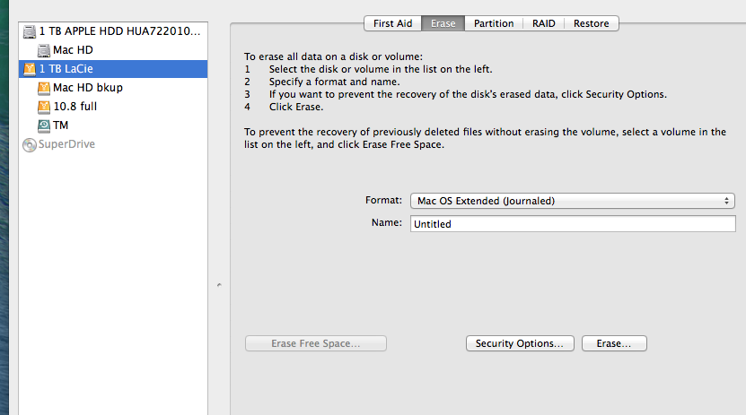The image size is (746, 415).
Task: Switch to the Partition tab
Action: 494,23
